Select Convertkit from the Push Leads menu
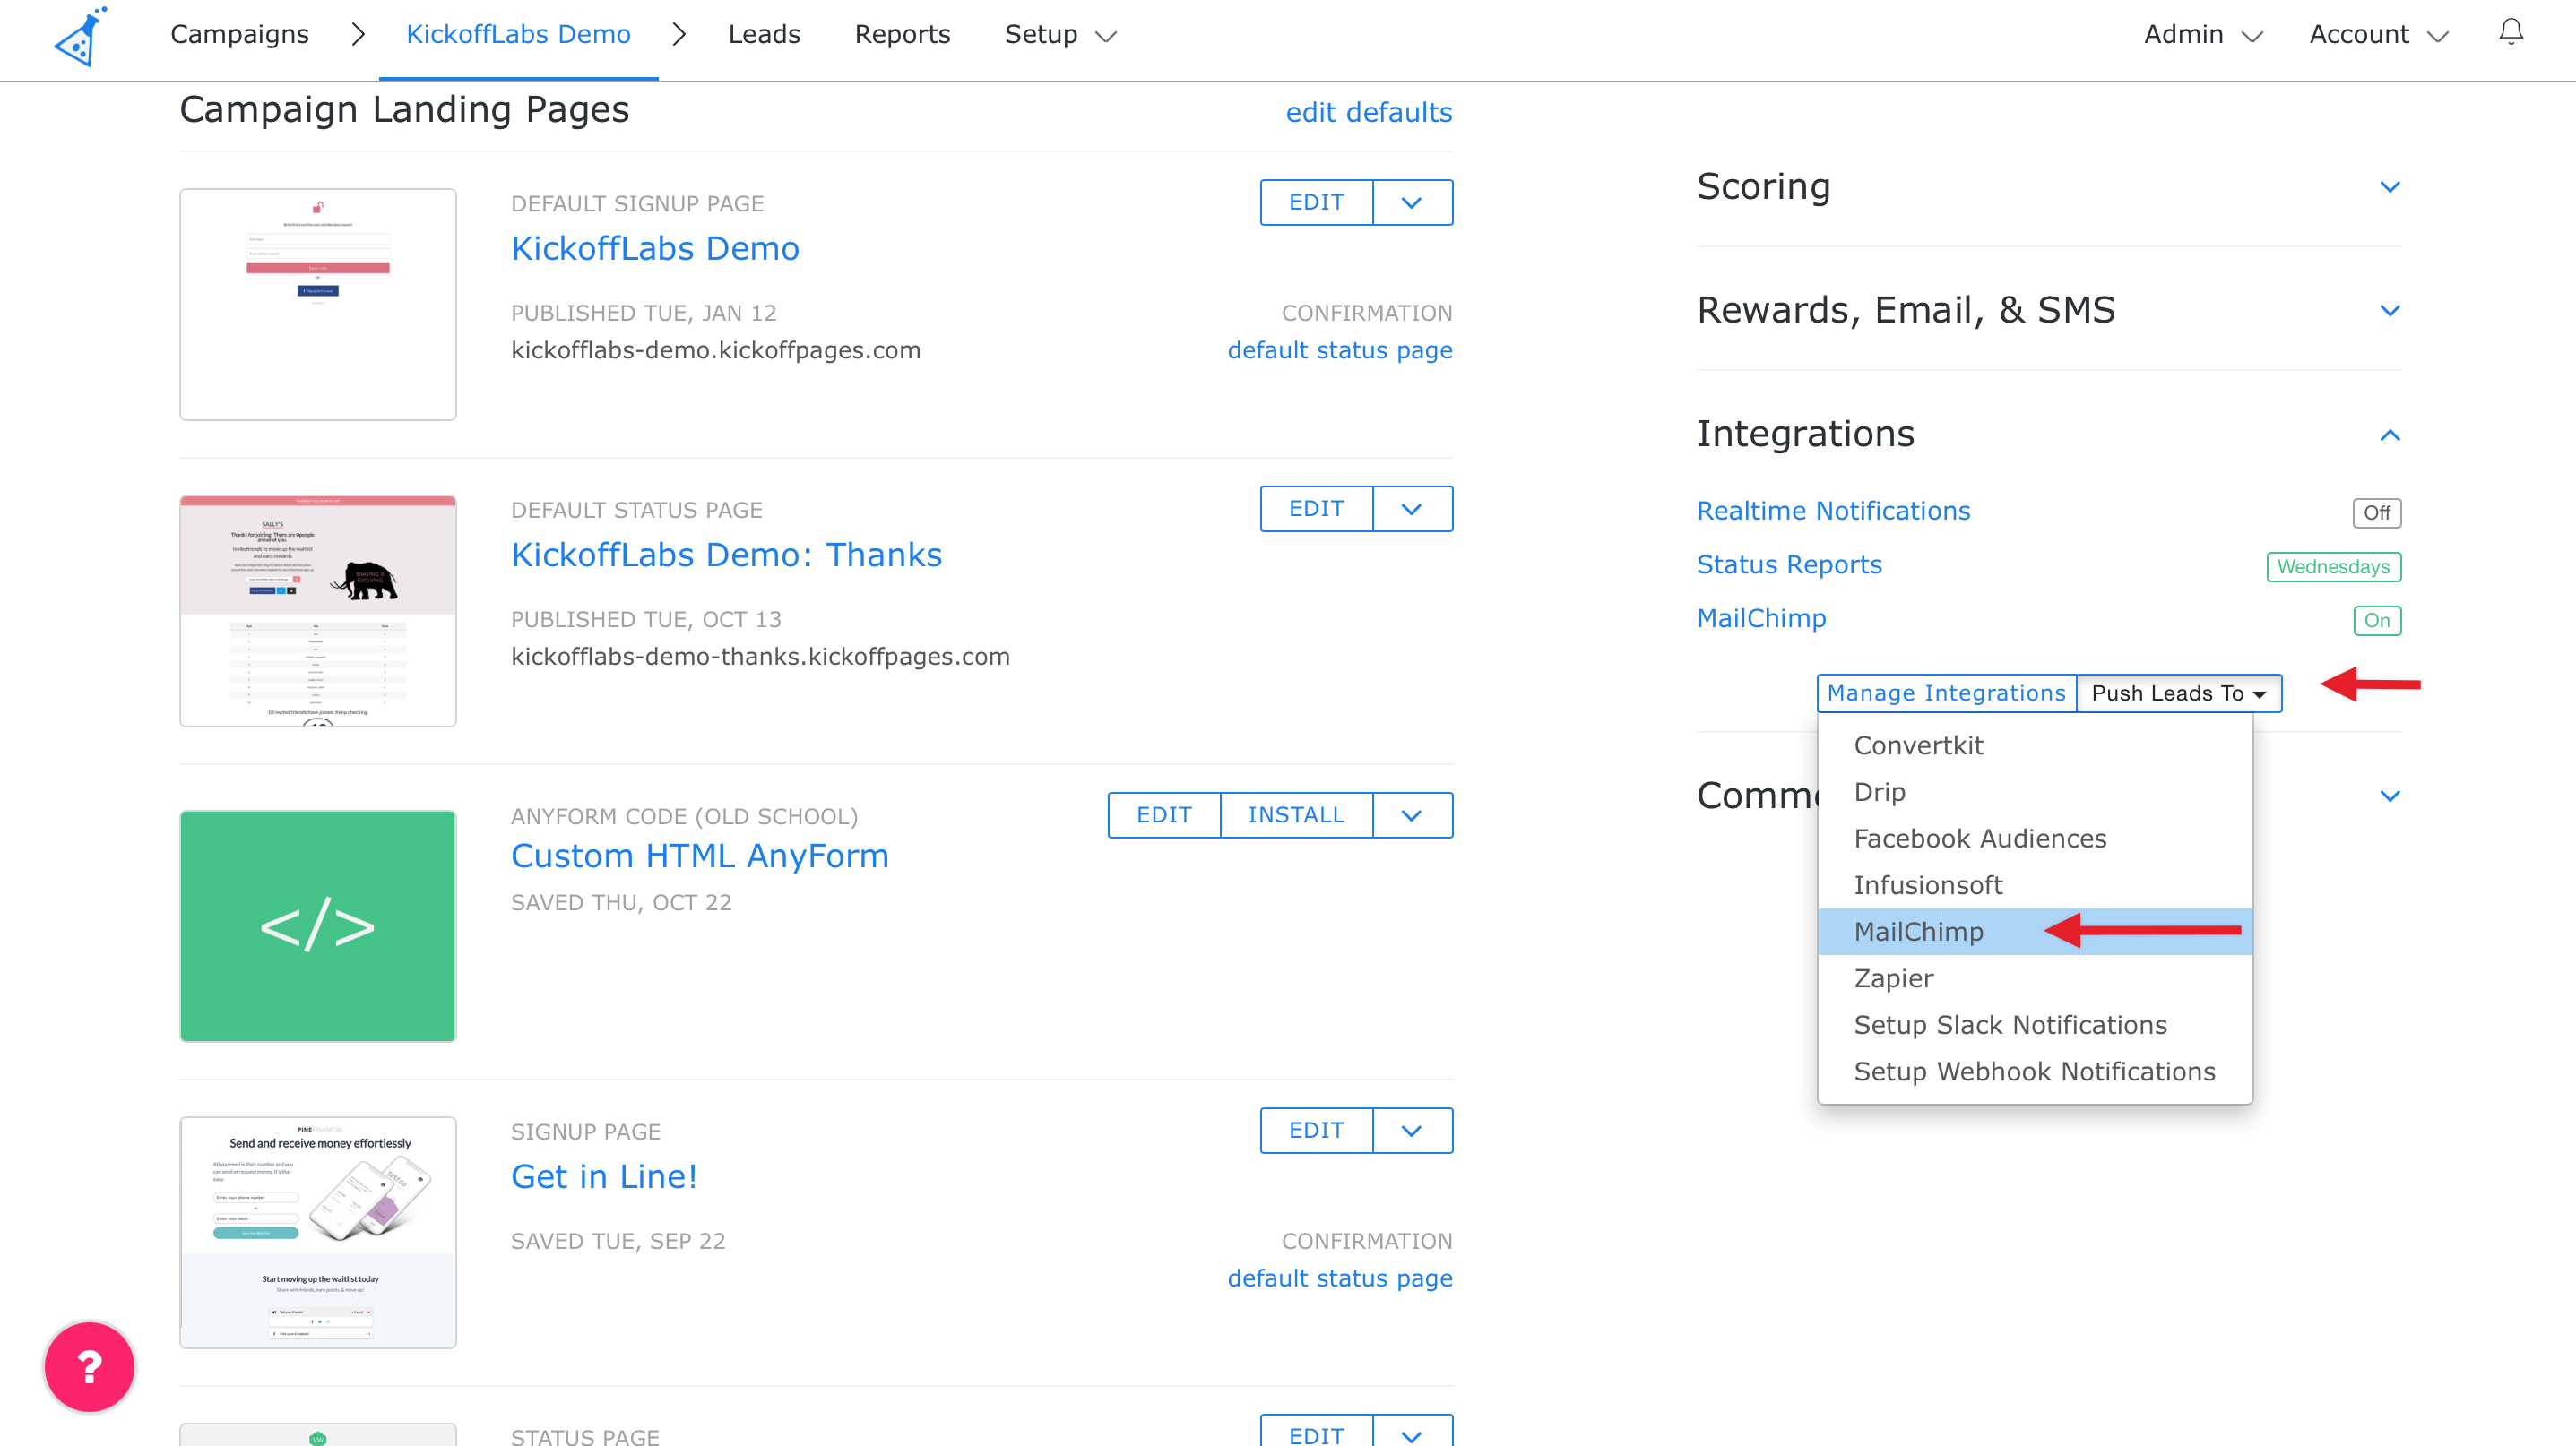 click(x=2035, y=745)
